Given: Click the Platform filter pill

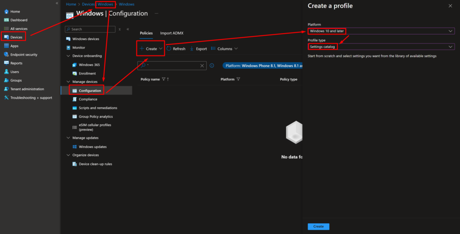Looking at the screenshot, I should click(x=262, y=65).
